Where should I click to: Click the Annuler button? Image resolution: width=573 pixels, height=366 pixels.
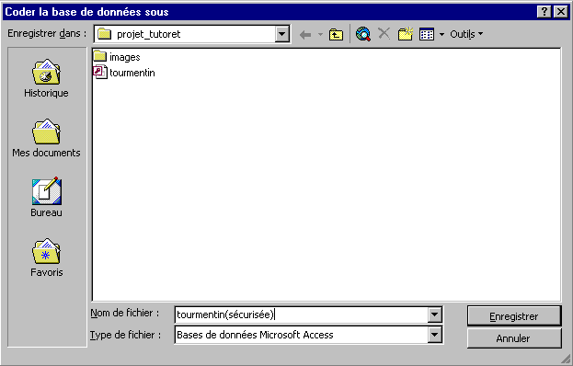click(514, 338)
